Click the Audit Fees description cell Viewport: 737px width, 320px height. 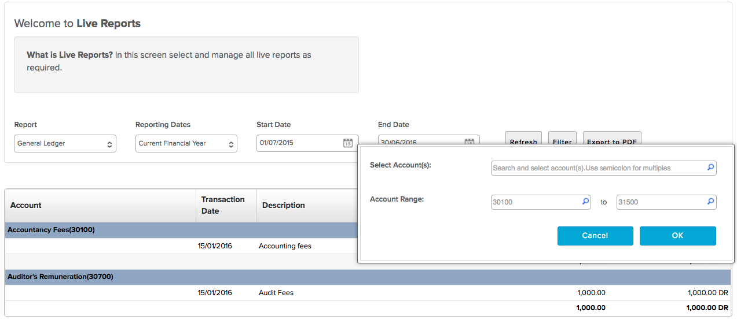(x=276, y=293)
